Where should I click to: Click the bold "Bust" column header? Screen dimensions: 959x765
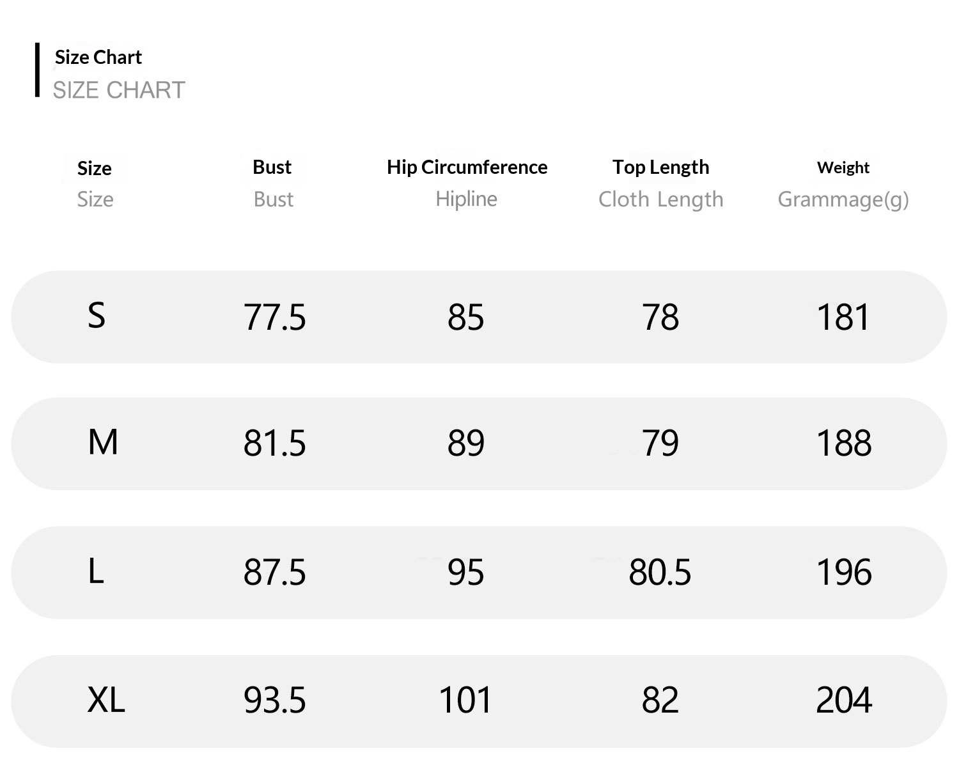click(272, 167)
